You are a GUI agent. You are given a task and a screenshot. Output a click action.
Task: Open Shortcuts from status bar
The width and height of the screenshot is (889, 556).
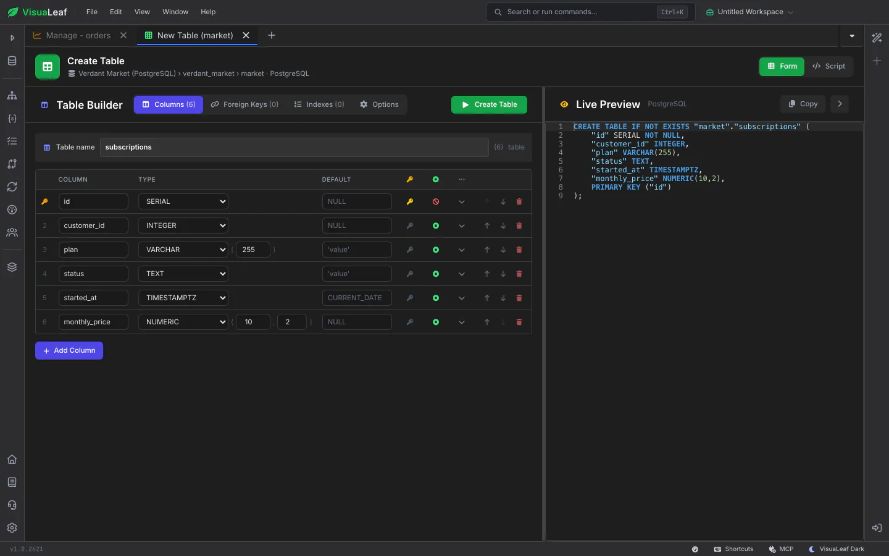(x=733, y=549)
